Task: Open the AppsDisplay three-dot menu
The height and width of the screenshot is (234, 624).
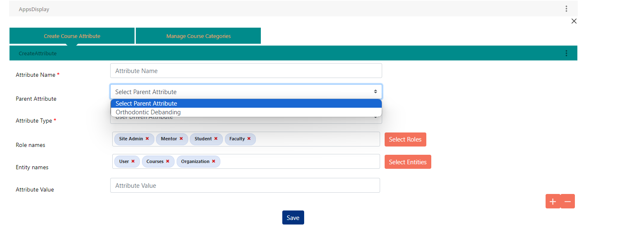Action: (566, 9)
